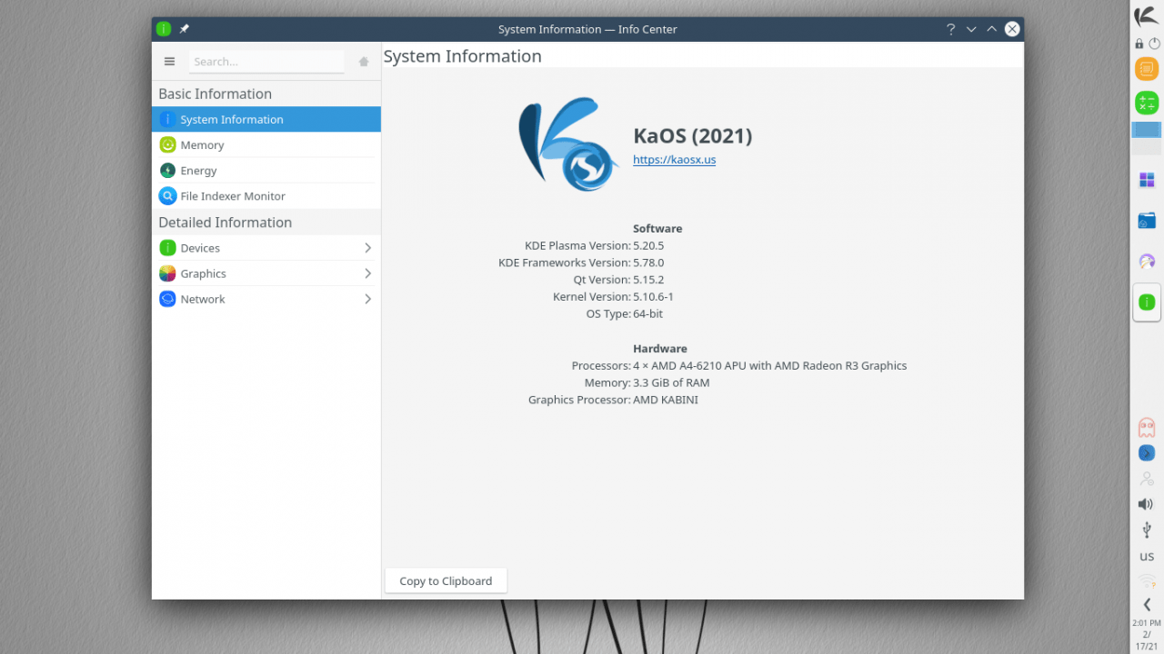This screenshot has height=654, width=1164.
Task: Expand the Graphics category
Action: [266, 273]
